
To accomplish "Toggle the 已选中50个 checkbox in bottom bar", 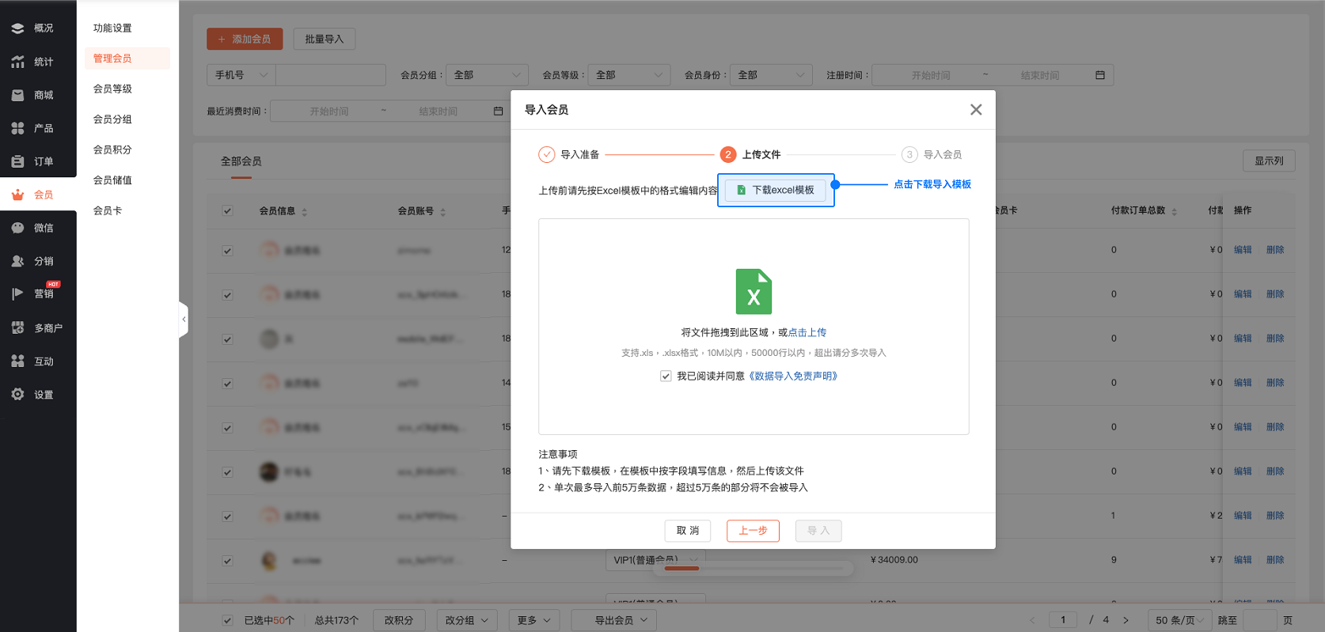I will coord(228,621).
